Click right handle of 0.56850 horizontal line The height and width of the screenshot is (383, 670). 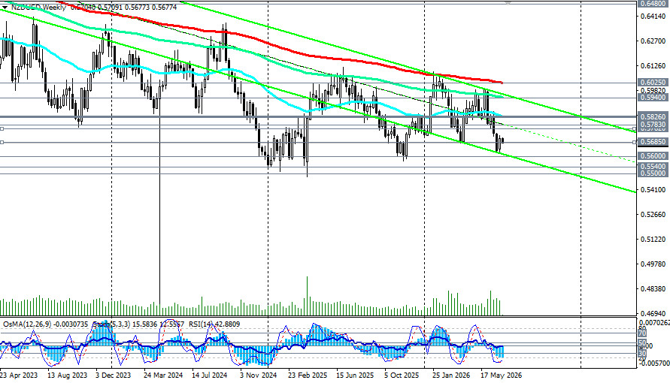635,142
